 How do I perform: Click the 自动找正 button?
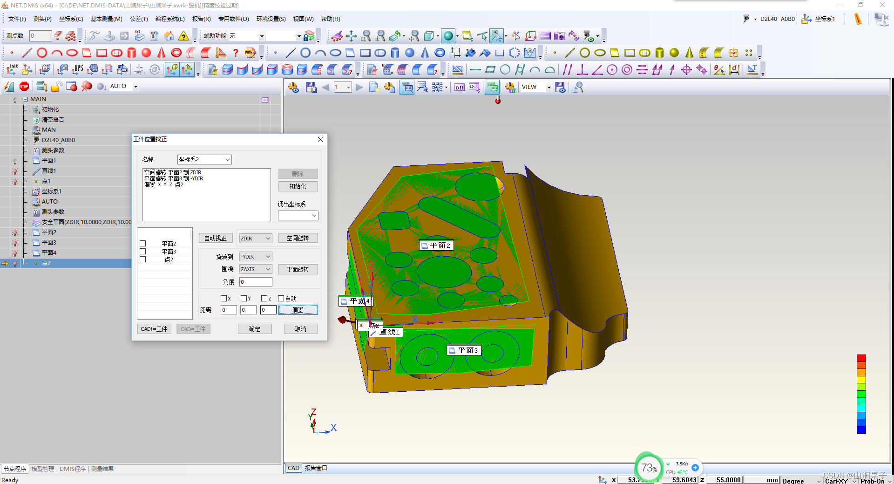click(x=216, y=238)
